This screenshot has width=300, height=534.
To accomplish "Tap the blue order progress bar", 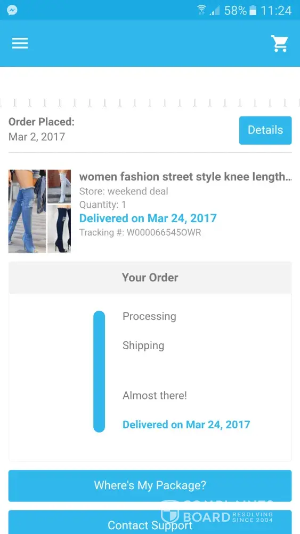I will (x=99, y=371).
